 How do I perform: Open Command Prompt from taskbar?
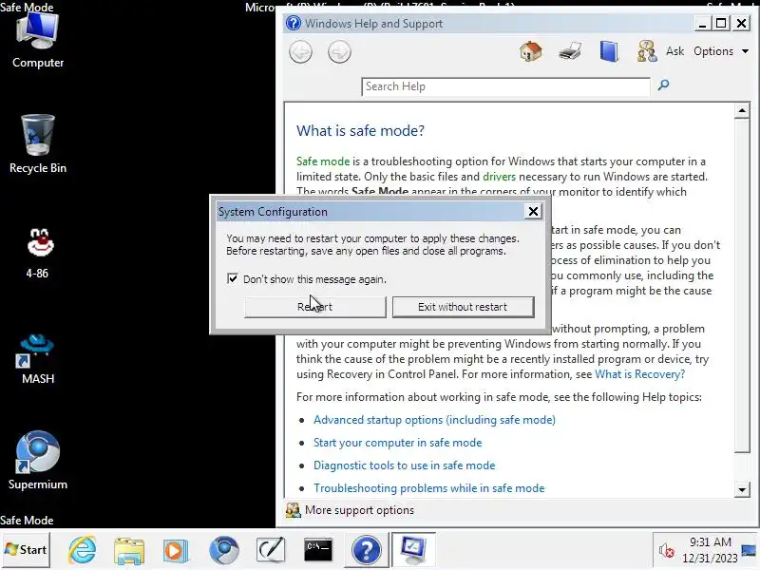tap(318, 550)
